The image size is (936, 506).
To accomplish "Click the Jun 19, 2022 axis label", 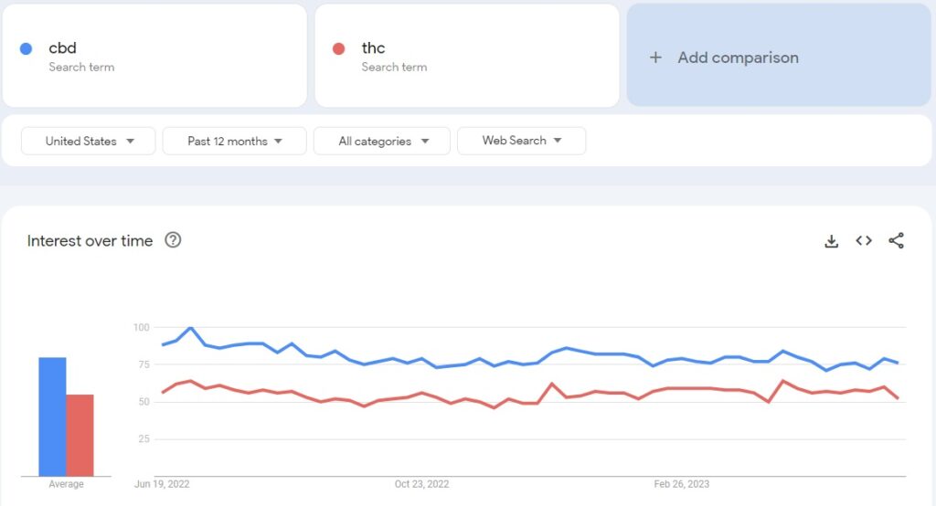I will (x=162, y=484).
